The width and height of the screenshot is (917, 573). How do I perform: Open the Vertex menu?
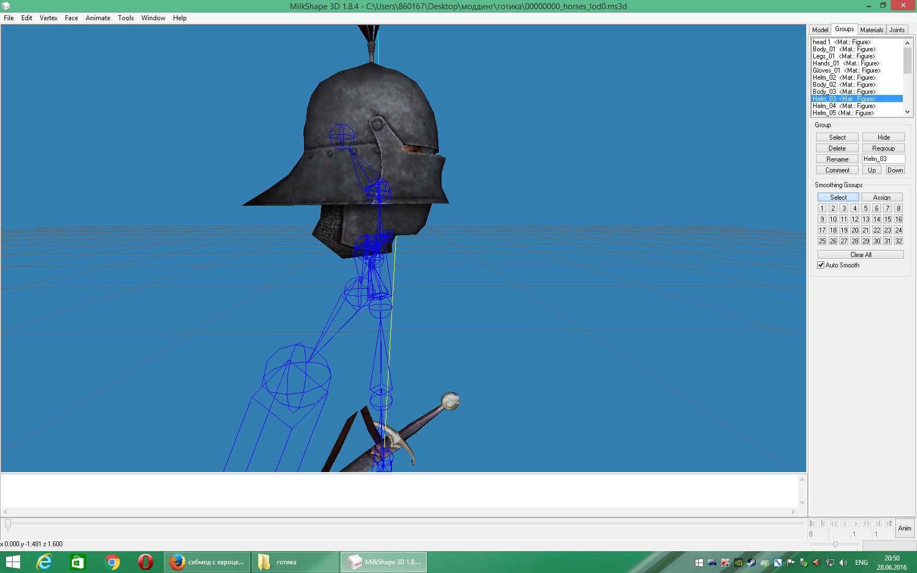click(49, 18)
